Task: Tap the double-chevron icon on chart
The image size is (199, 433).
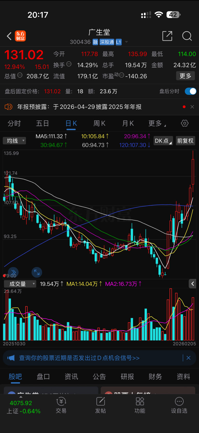Action: click(x=13, y=272)
